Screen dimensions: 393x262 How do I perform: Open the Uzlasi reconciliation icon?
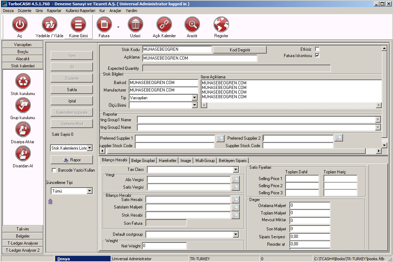click(x=135, y=24)
